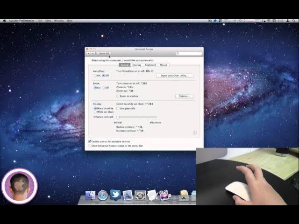Screen dimensions: 299x224
Task: Open the Mail stamp icon in dock
Action: pyautogui.click(x=128, y=195)
